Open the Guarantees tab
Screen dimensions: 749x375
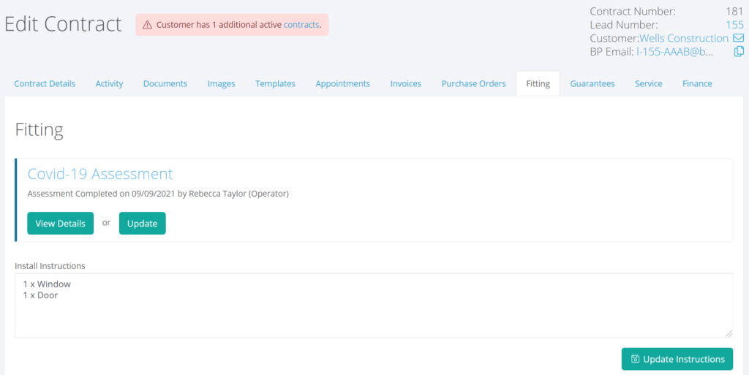(592, 84)
